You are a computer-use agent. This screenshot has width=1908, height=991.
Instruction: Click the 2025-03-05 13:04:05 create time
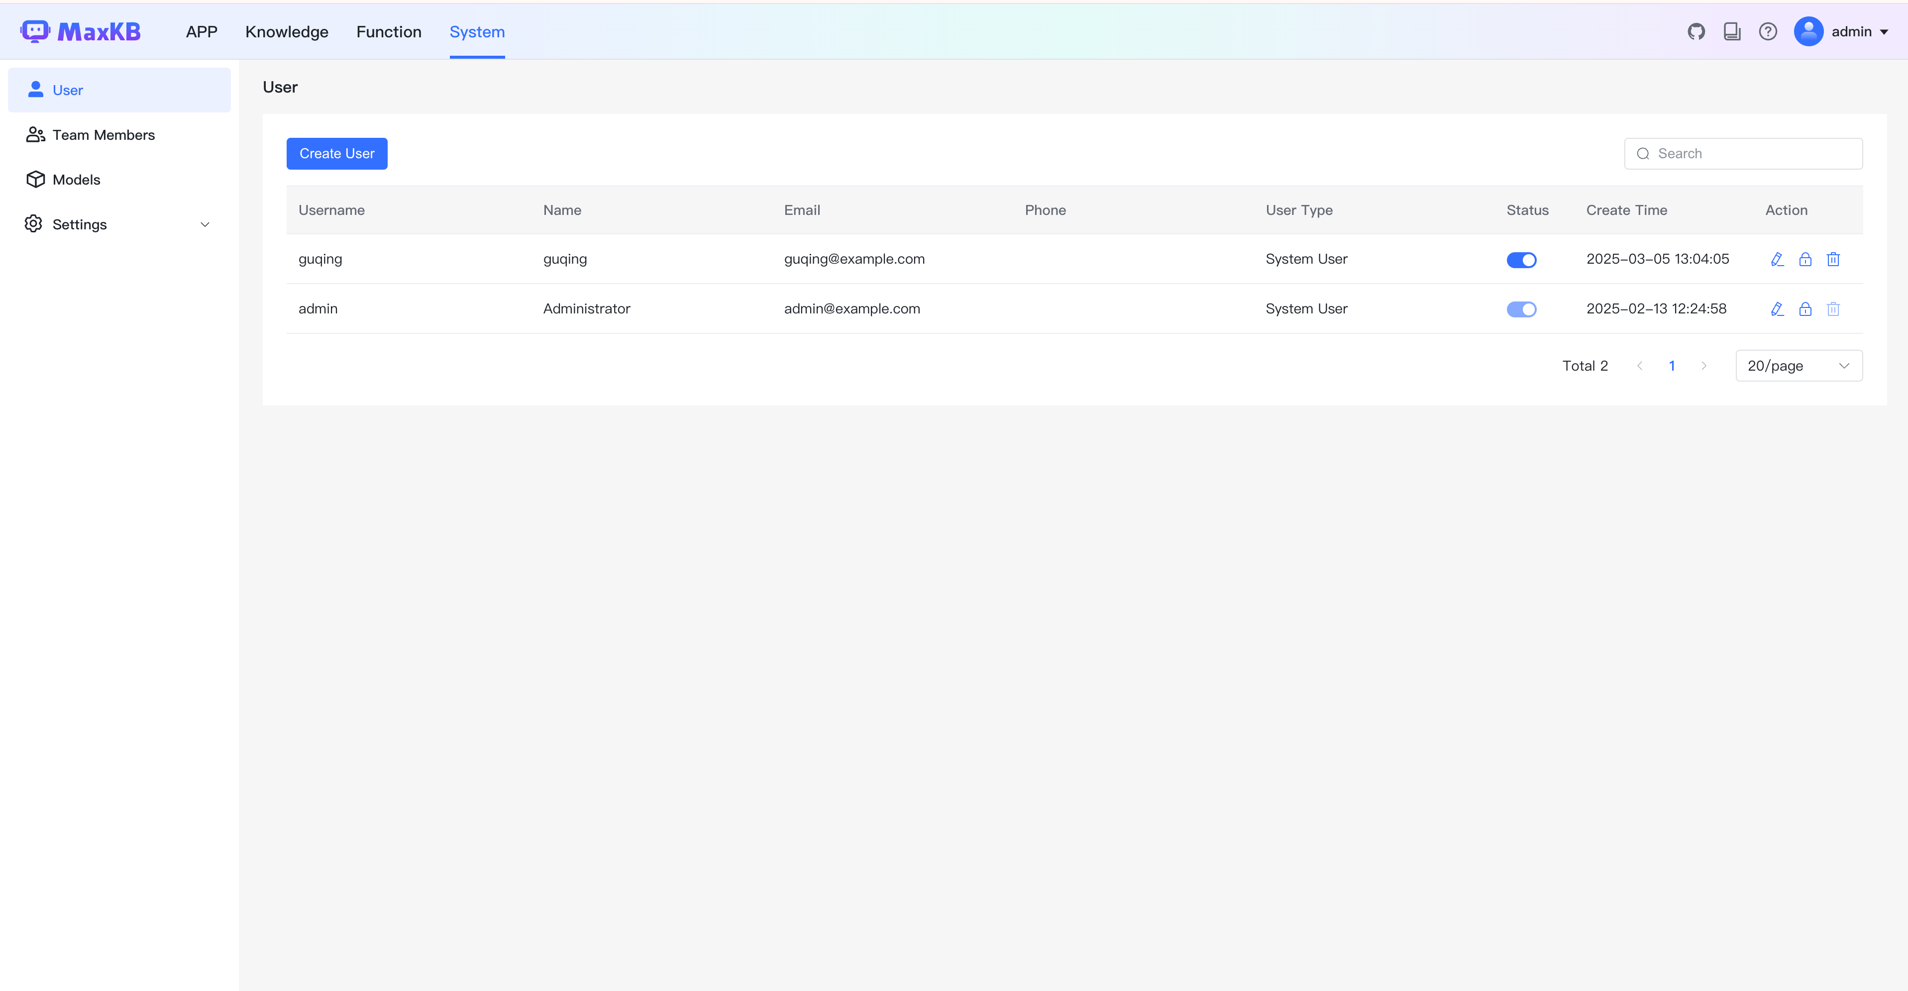1658,259
